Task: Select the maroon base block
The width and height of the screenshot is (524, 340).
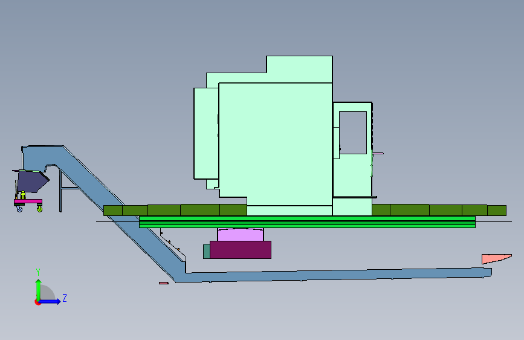Action: point(241,250)
